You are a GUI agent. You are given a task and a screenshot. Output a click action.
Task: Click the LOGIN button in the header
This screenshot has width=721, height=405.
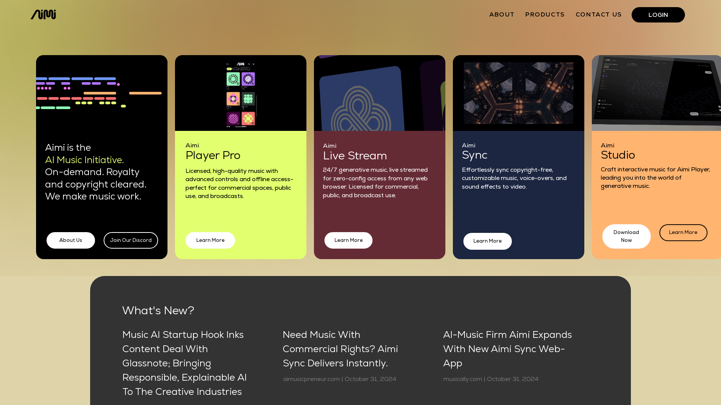click(x=658, y=14)
